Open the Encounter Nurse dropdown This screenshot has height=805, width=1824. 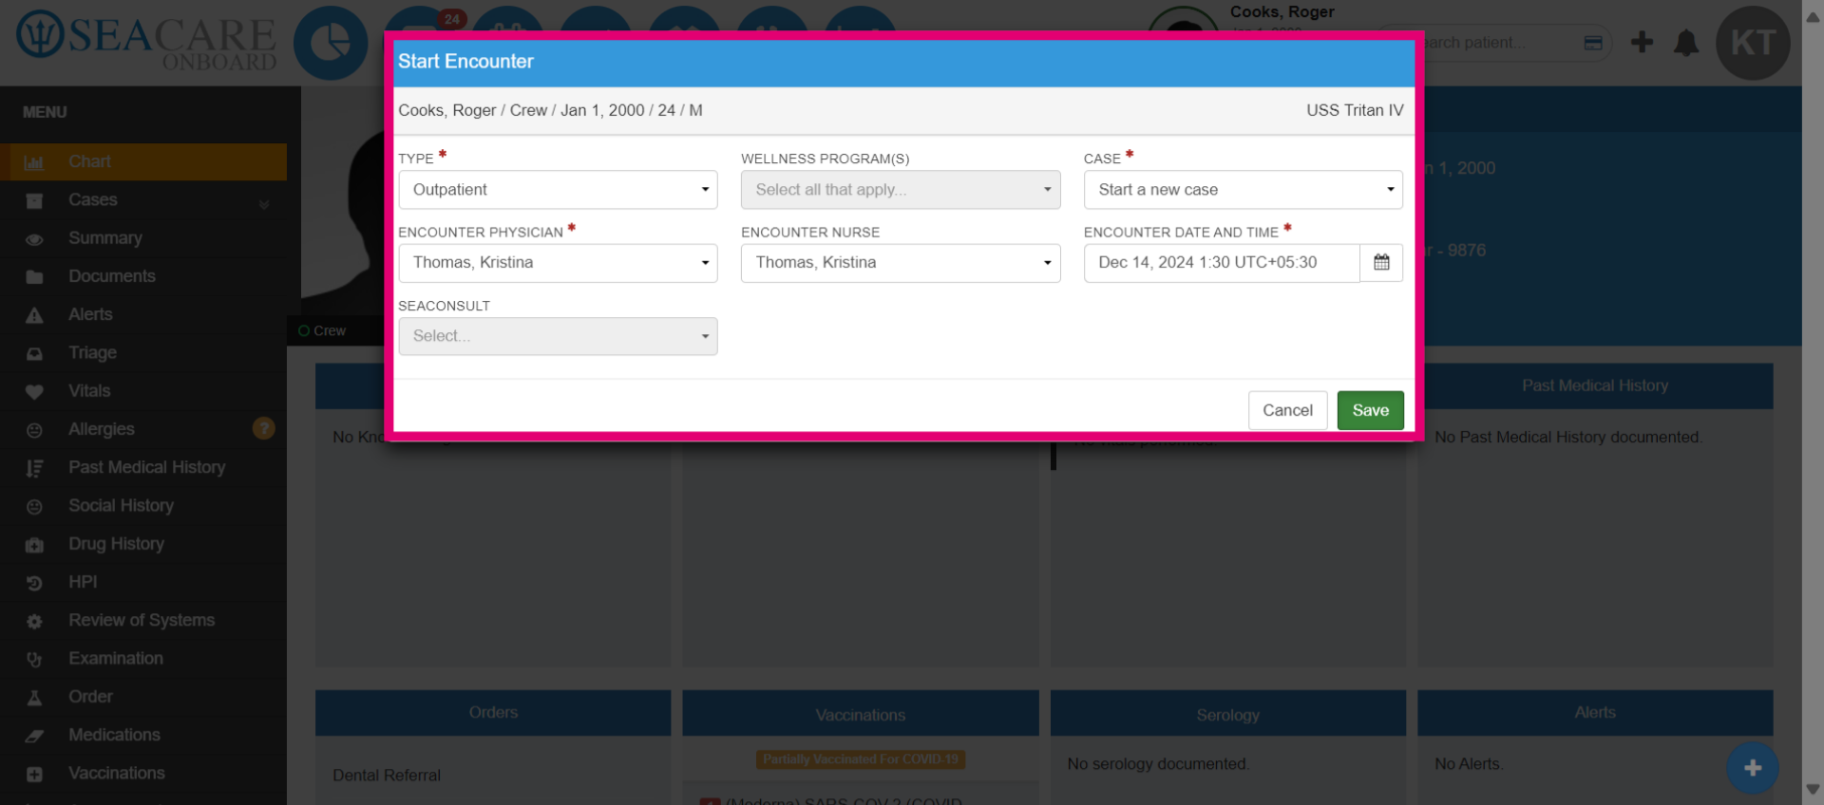(901, 263)
